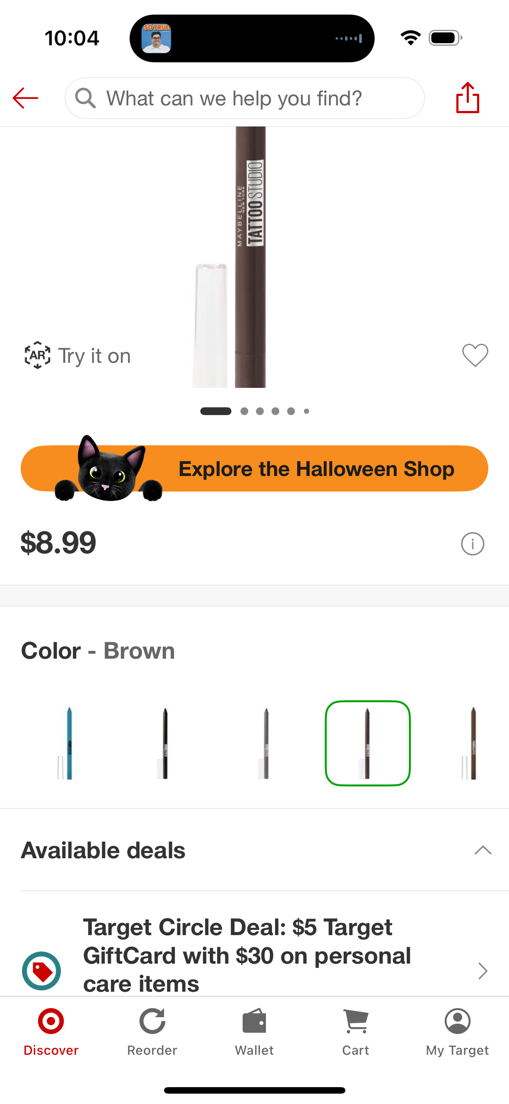Tap the Target Circle deal tag icon
509x1104 pixels.
click(x=41, y=971)
